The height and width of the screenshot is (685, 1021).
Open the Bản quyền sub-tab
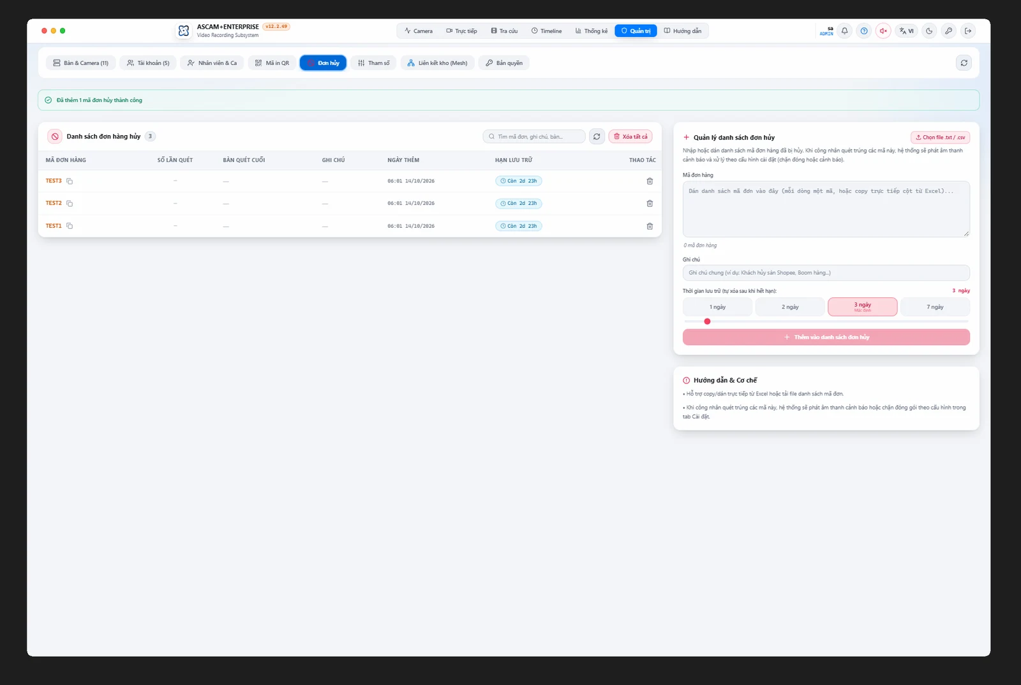click(x=504, y=63)
